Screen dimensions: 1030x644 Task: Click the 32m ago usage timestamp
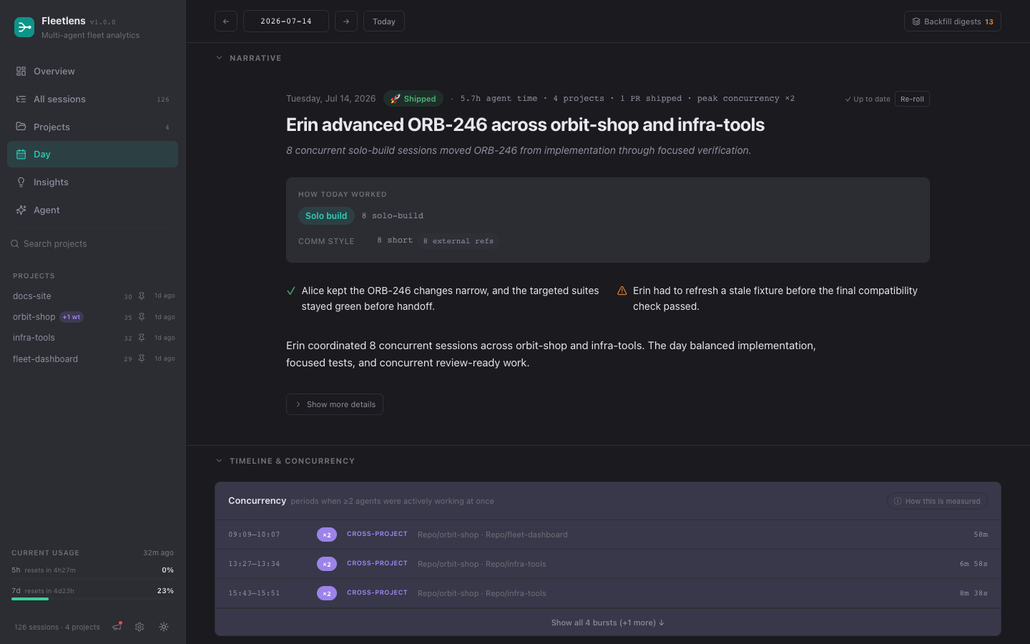point(158,552)
